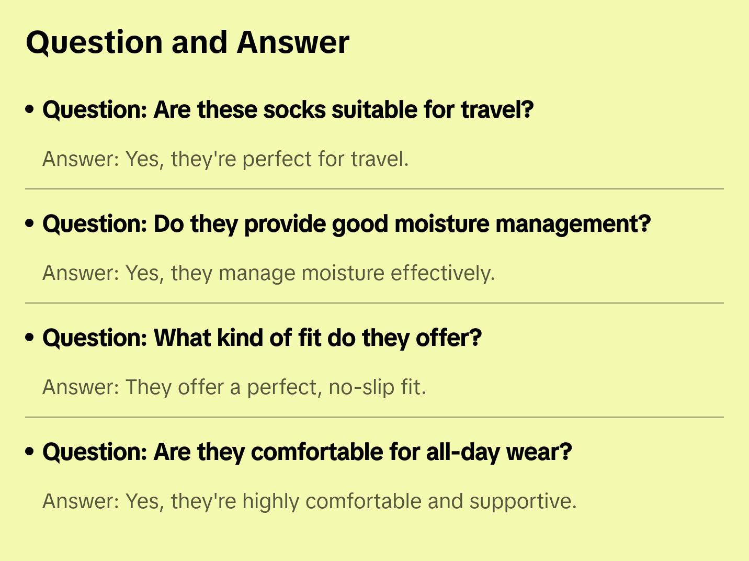Click the divider line below the travel answer
This screenshot has width=749, height=561.
[374, 189]
